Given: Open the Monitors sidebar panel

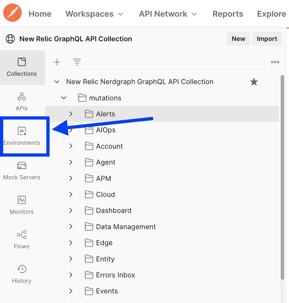Looking at the screenshot, I should pyautogui.click(x=22, y=205).
